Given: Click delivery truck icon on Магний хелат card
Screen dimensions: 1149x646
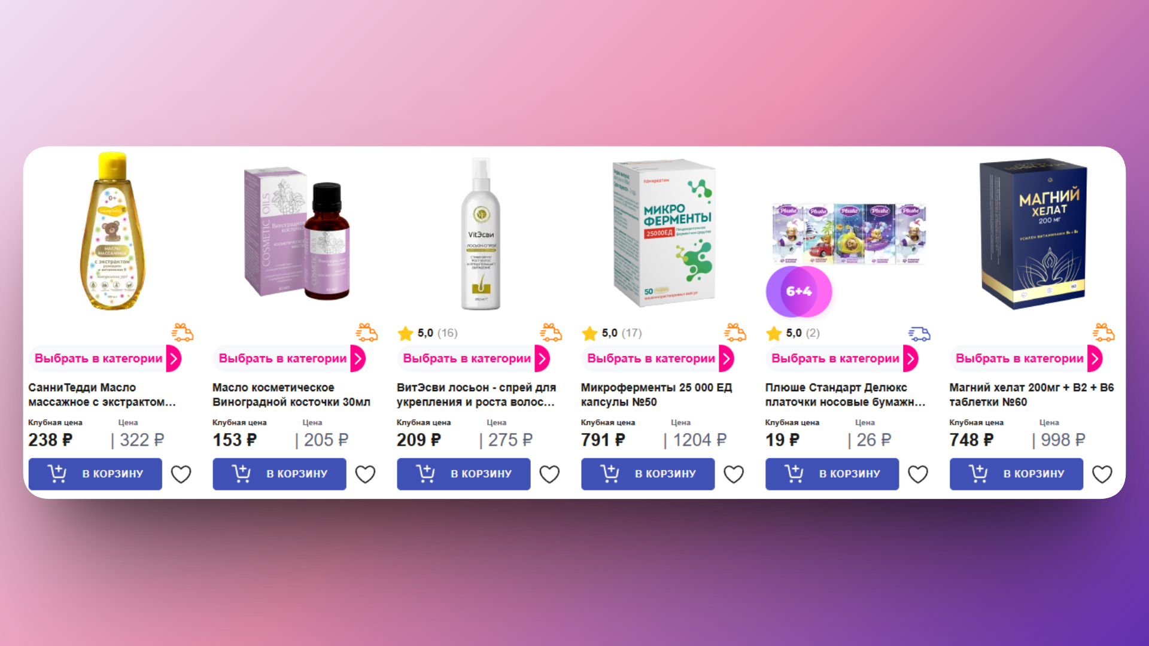Looking at the screenshot, I should coord(1104,333).
